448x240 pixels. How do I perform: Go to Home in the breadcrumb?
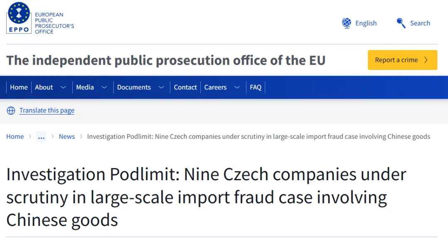tap(15, 137)
